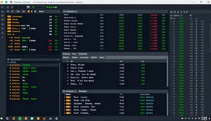Click the pink icon in the top toolbar
This screenshot has height=121, width=211.
pos(12,7)
